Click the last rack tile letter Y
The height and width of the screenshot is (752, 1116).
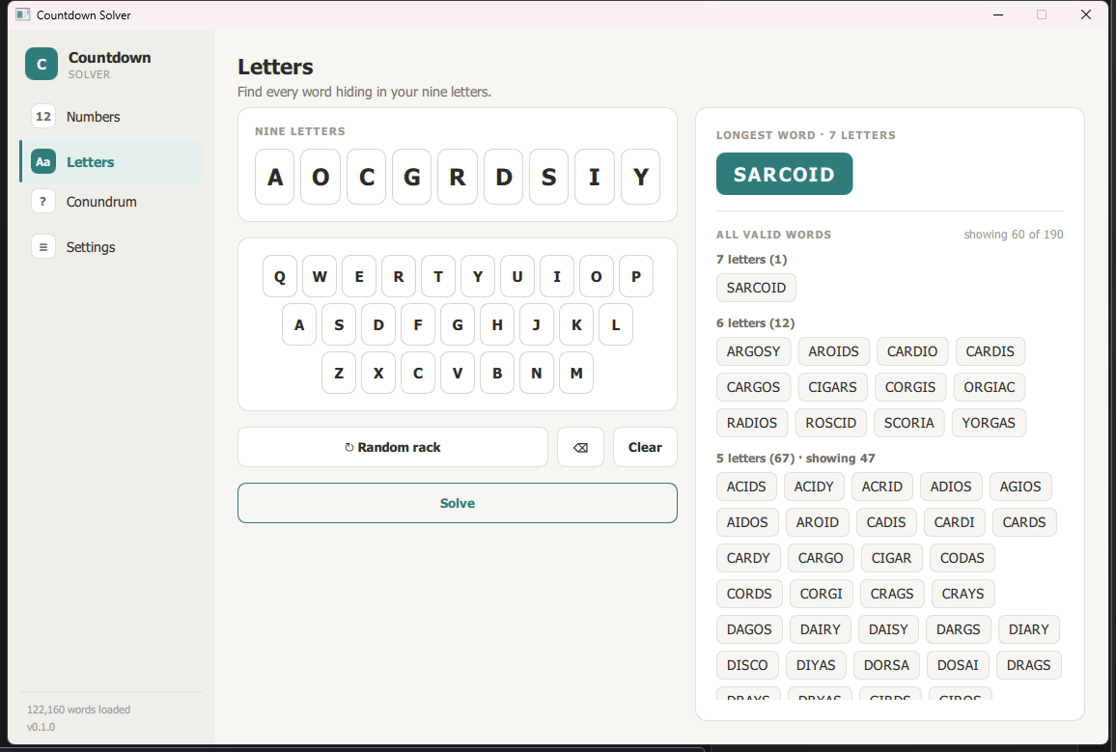[641, 177]
